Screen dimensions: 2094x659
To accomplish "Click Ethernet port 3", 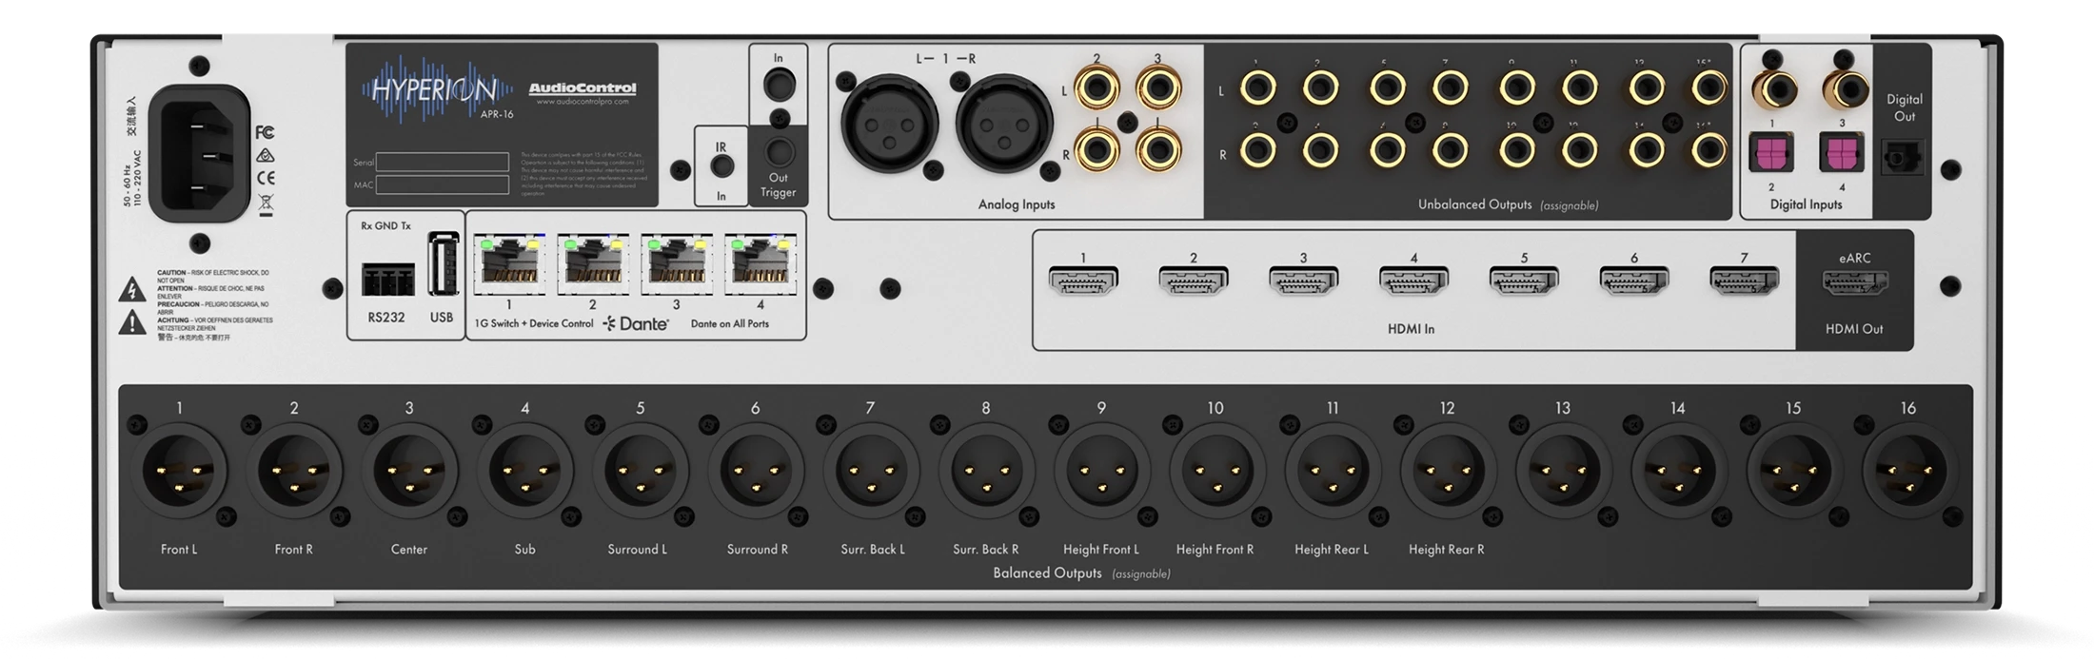I will [677, 263].
